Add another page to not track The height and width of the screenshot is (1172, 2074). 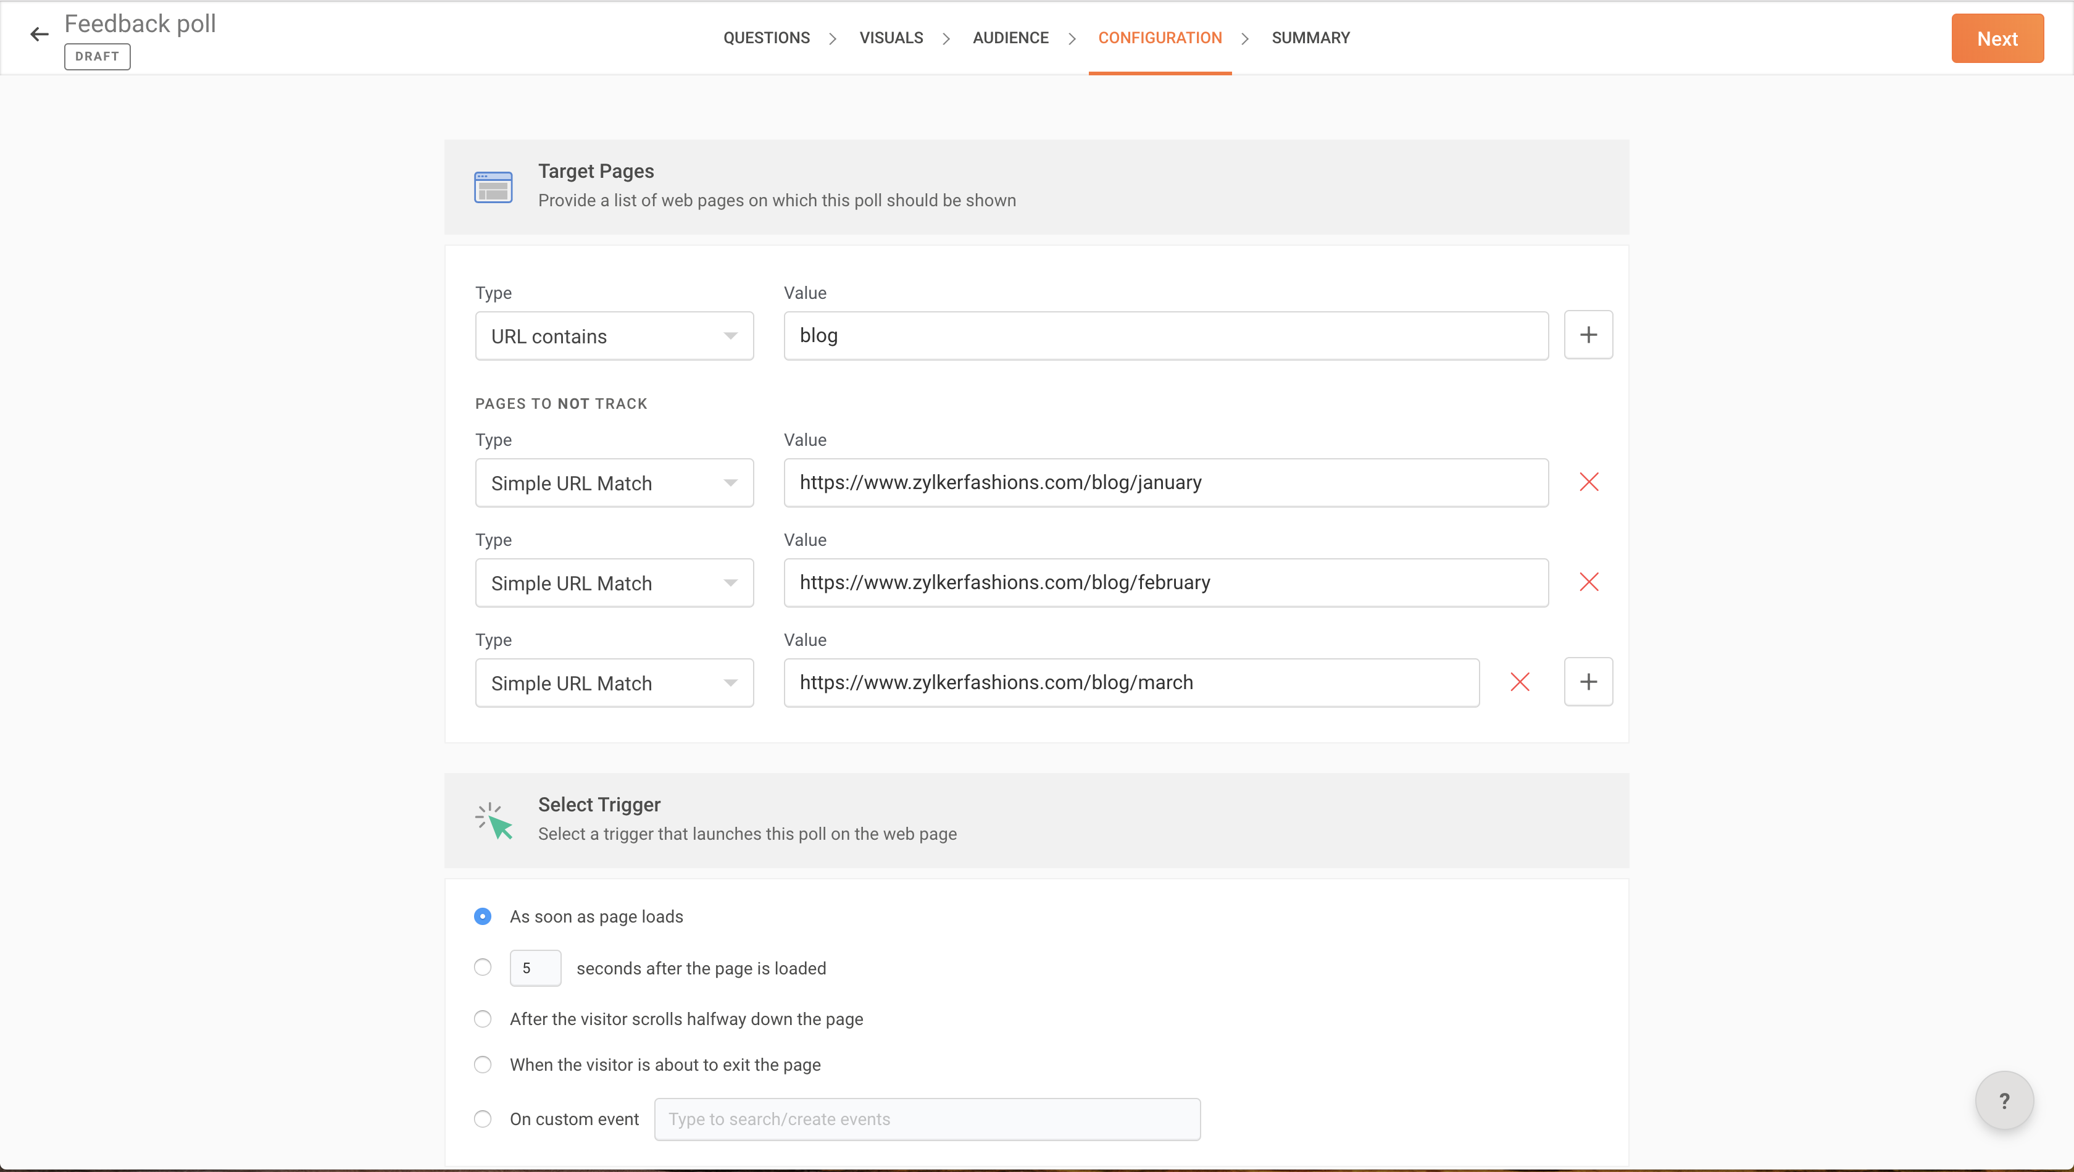click(x=1588, y=682)
